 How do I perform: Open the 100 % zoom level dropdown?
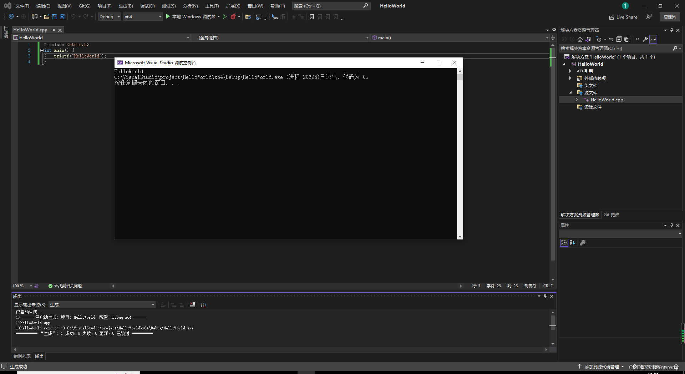coord(22,286)
